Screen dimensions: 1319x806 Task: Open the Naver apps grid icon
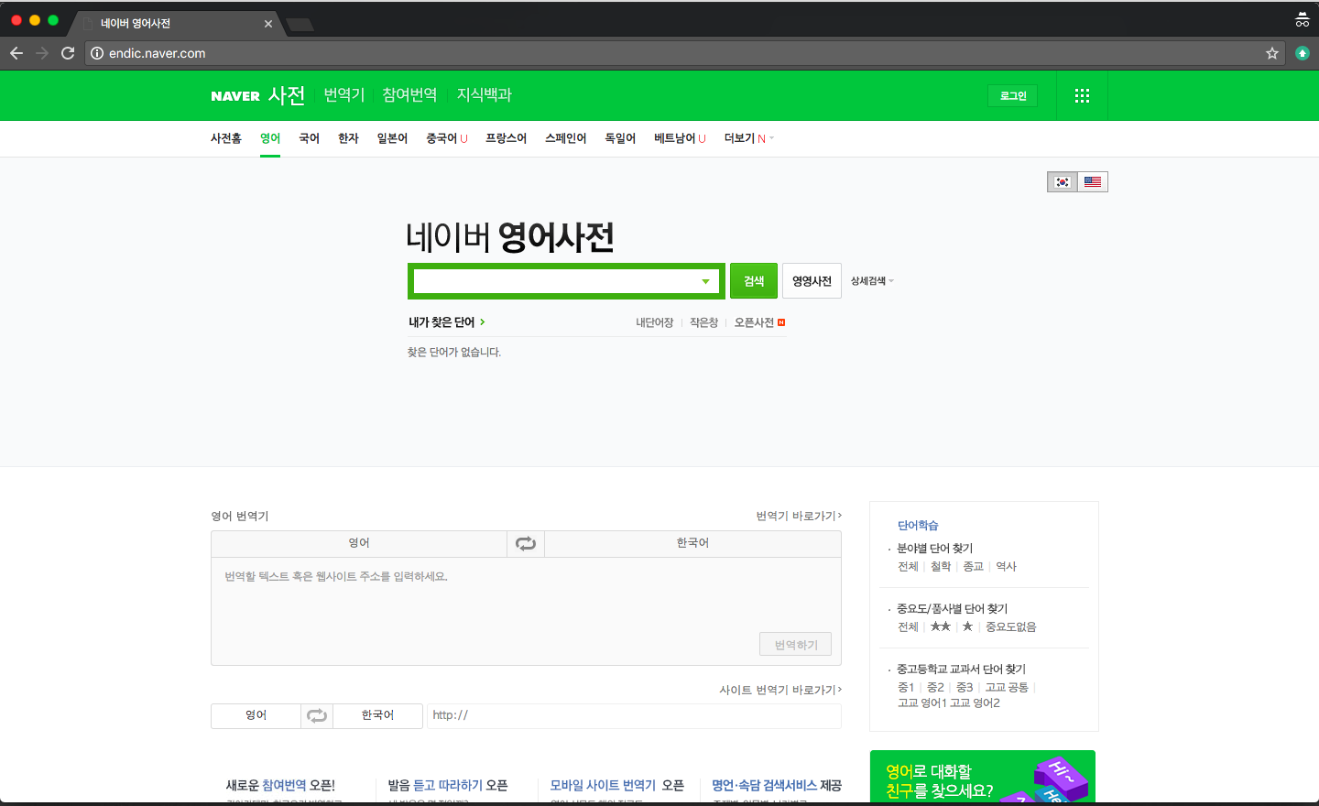(1082, 95)
